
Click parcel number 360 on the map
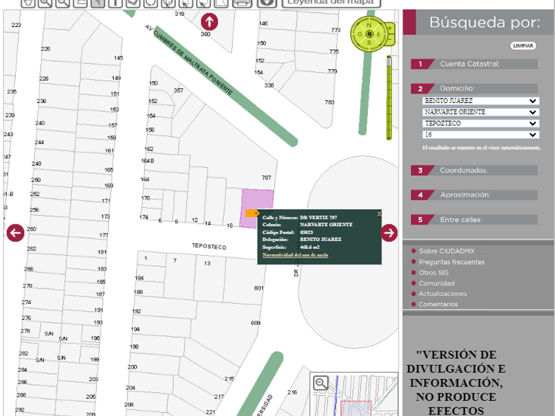[205, 34]
